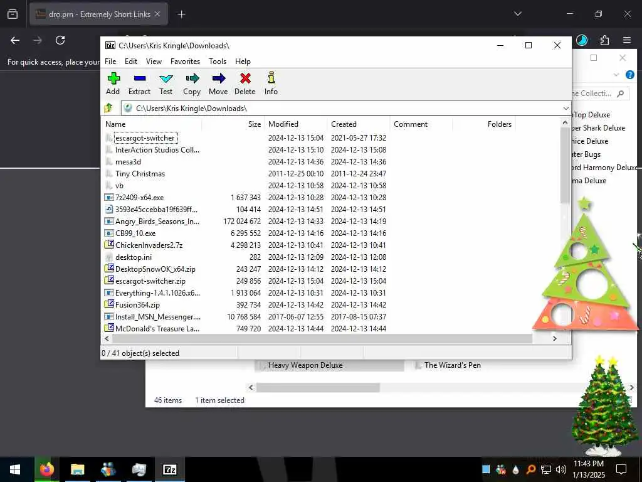The width and height of the screenshot is (642, 482).
Task: Select Everything-1.4.1.1026.x6... file
Action: (157, 293)
